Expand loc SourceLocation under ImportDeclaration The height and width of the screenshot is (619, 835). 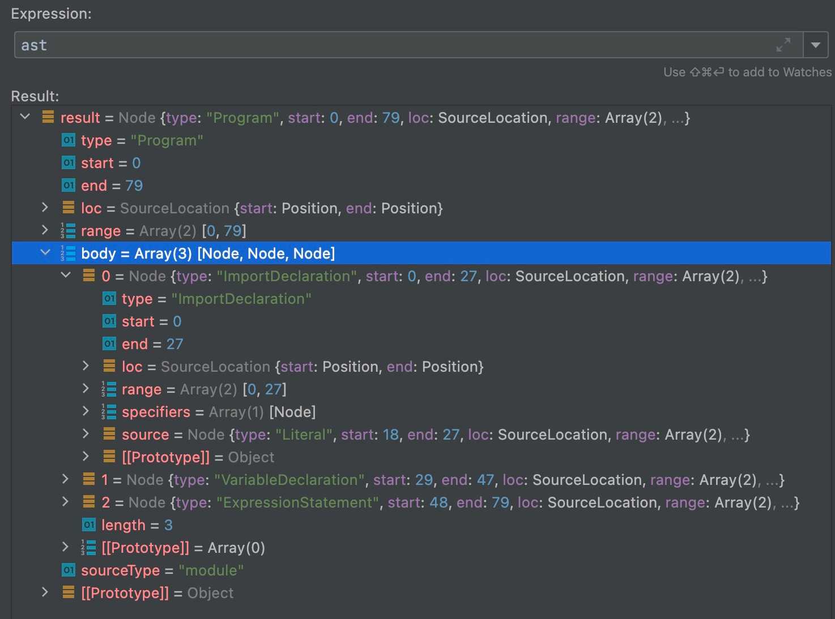click(x=86, y=366)
